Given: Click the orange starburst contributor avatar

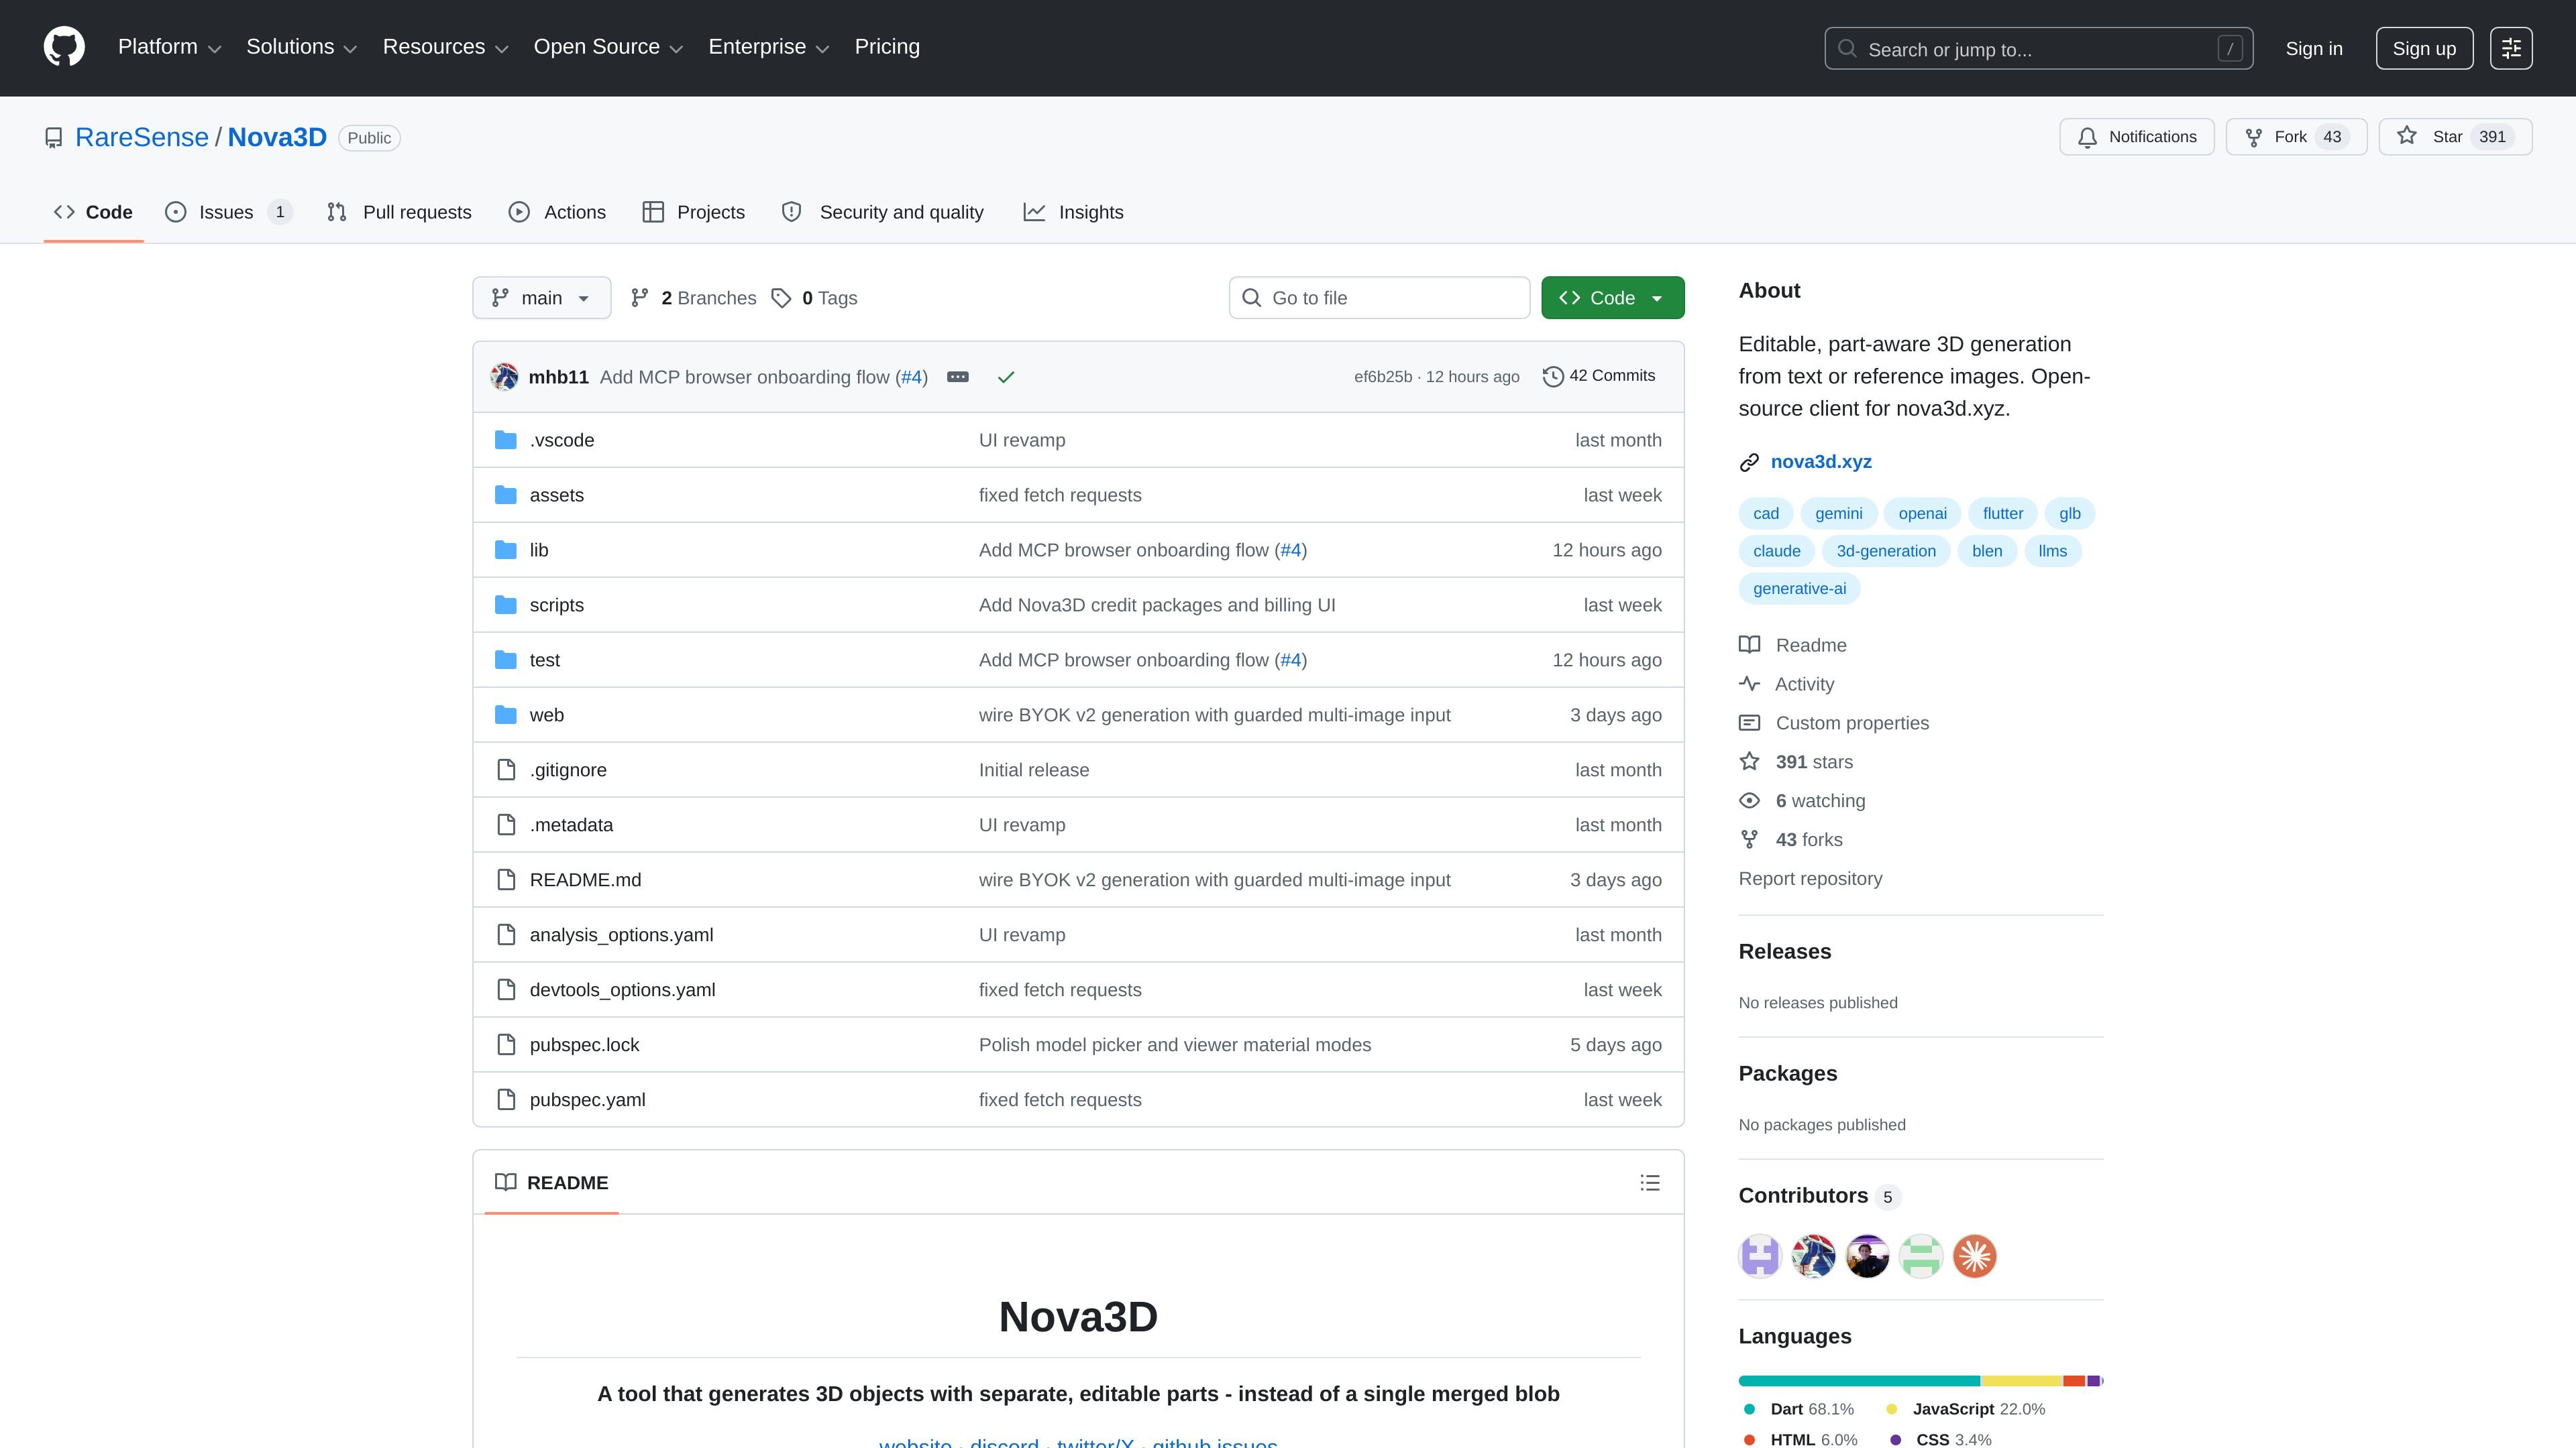Looking at the screenshot, I should click(1975, 1256).
